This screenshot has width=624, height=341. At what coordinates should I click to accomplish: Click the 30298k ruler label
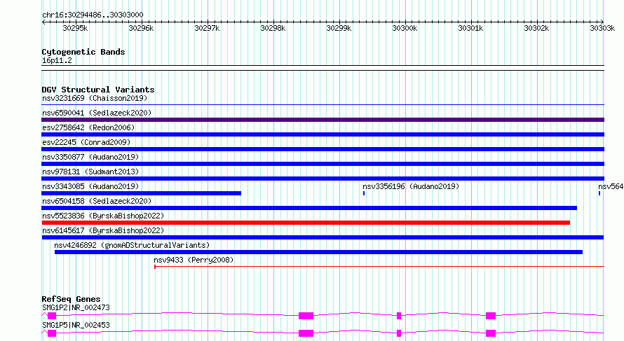click(x=273, y=28)
